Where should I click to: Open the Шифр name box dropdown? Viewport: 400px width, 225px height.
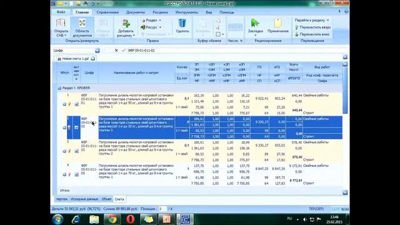tap(97, 51)
